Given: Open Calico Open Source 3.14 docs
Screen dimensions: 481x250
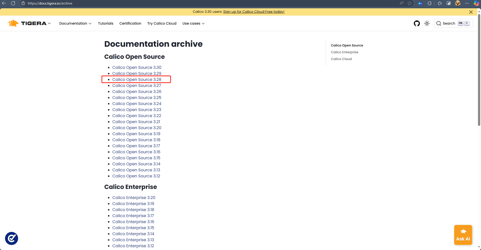Looking at the screenshot, I should [136, 164].
